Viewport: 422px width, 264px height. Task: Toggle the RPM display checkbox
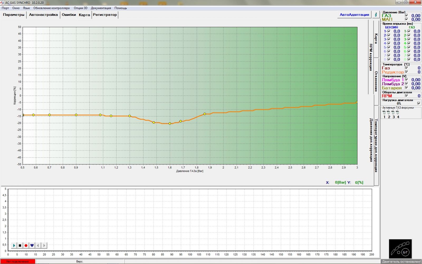[406, 96]
